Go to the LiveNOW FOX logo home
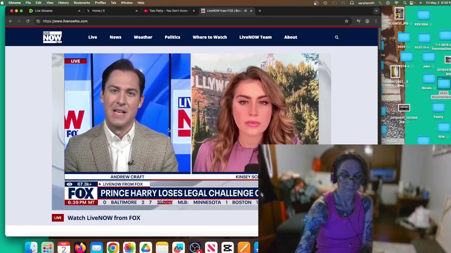Screen dimensions: 451x253 [52, 37]
